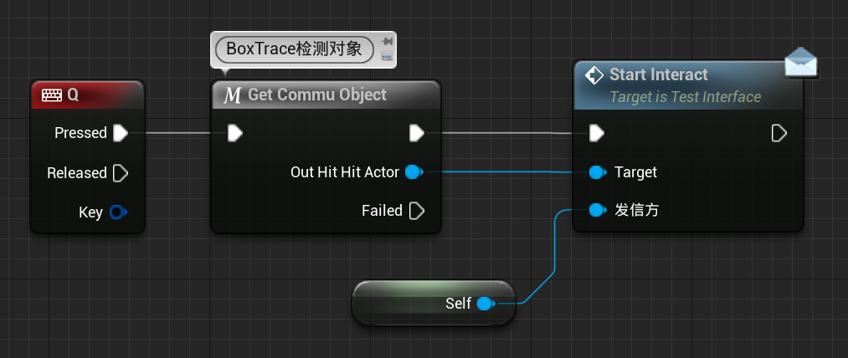This screenshot has height=358, width=848.
Task: Click Get Commu Object output execution pin
Action: point(416,133)
